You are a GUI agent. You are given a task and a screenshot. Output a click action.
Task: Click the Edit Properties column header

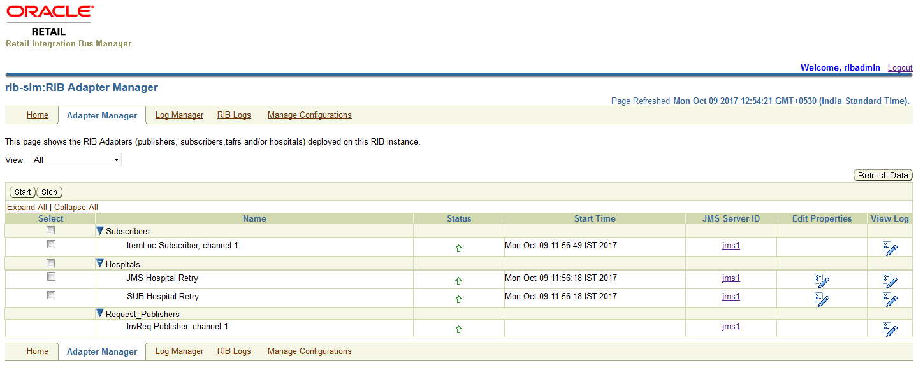[822, 218]
